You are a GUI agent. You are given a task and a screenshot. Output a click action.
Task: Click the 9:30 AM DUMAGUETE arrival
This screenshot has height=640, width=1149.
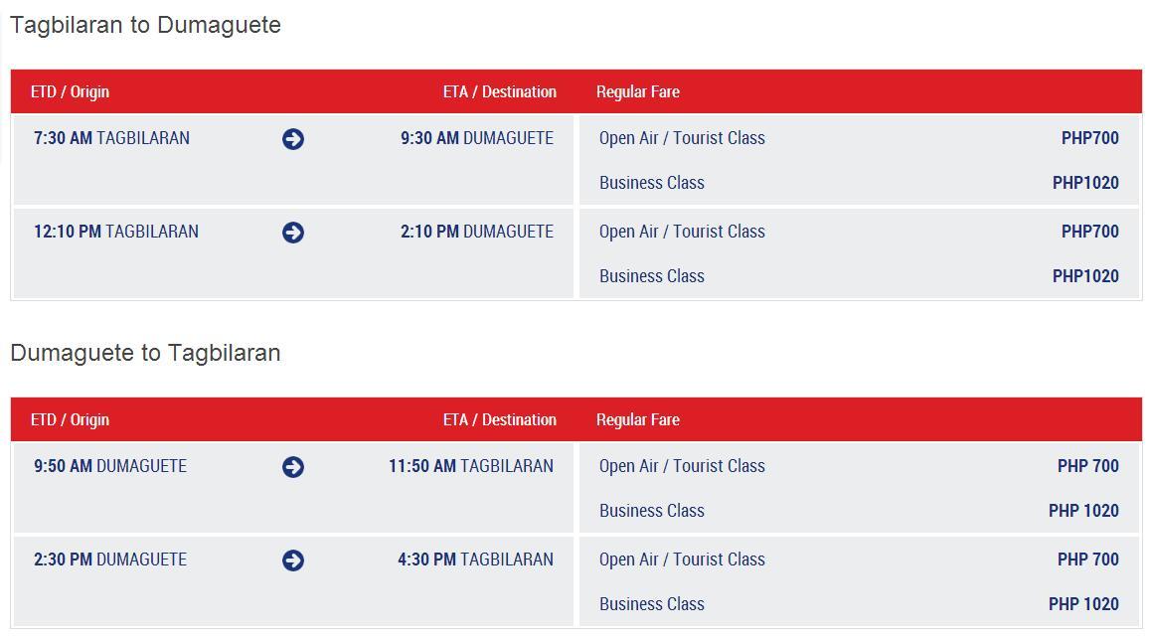[x=477, y=138]
